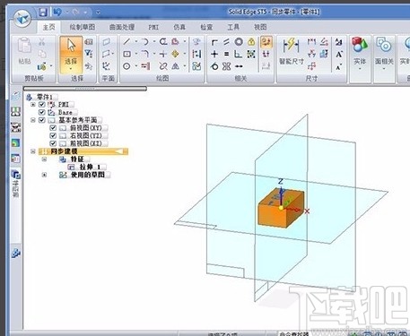Pick the Line drawing tool
The height and width of the screenshot is (336, 410).
click(x=126, y=41)
